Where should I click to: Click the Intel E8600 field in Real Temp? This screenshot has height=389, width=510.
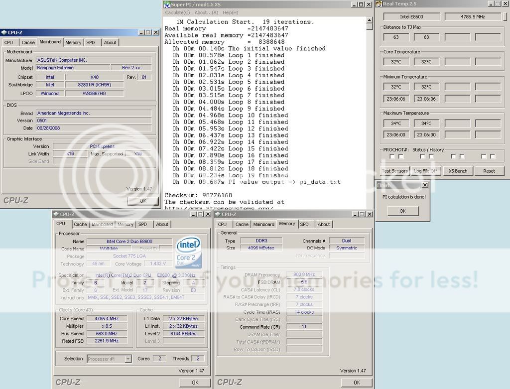pyautogui.click(x=411, y=17)
